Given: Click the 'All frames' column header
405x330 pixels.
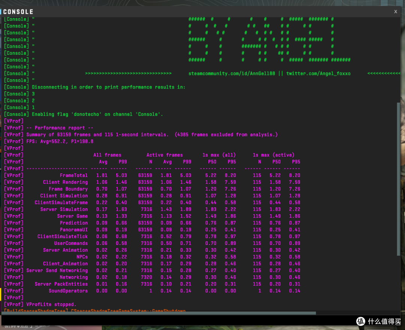Looking at the screenshot, I should 107,155.
